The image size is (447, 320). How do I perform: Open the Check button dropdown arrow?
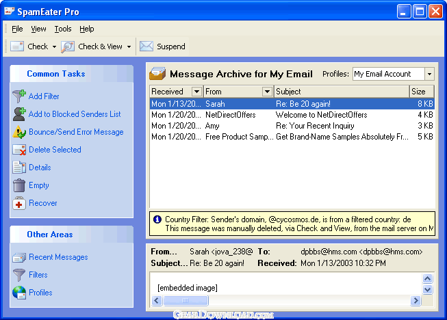tap(54, 46)
